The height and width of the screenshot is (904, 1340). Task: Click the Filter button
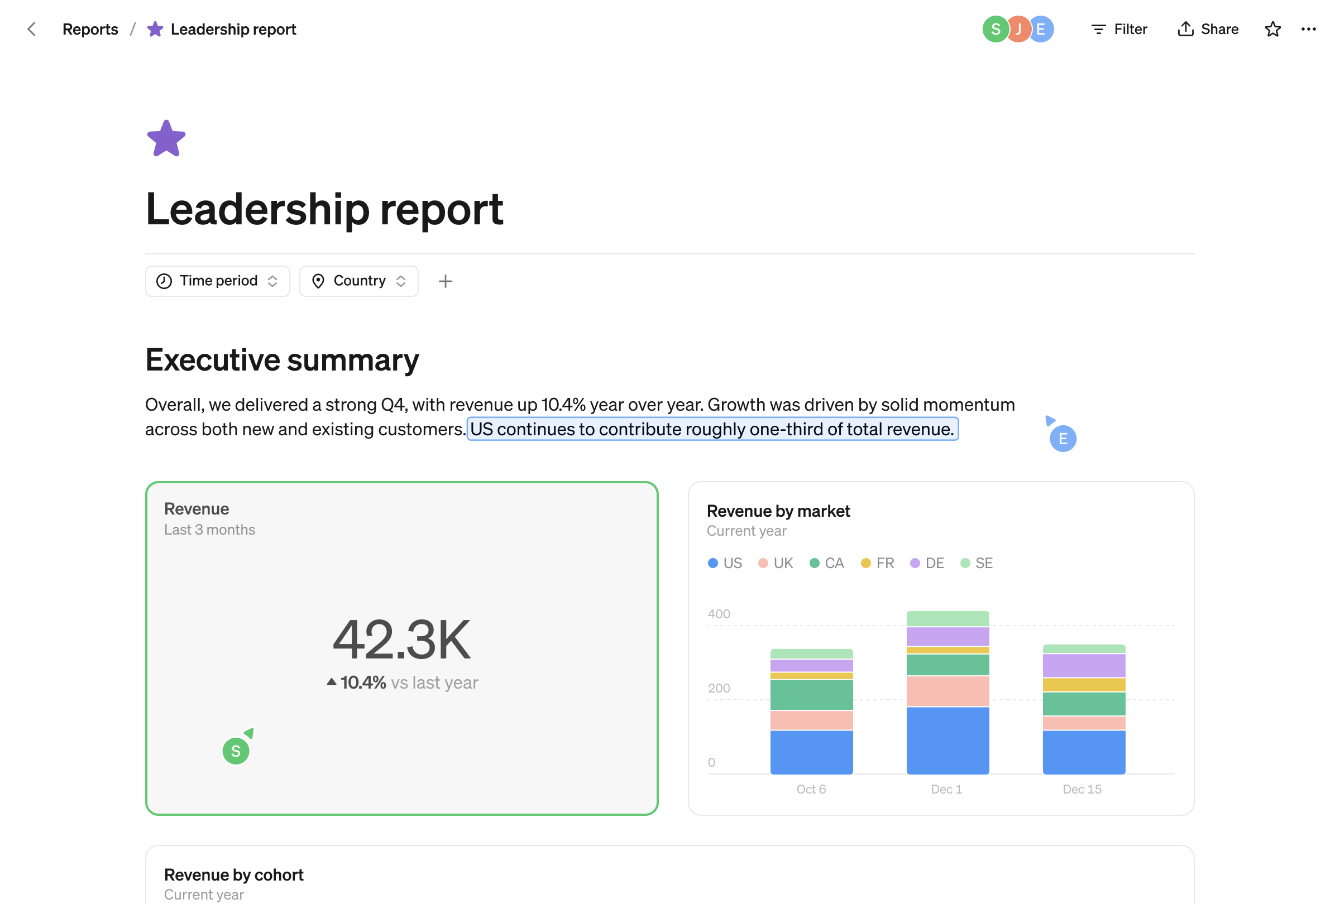pos(1119,29)
